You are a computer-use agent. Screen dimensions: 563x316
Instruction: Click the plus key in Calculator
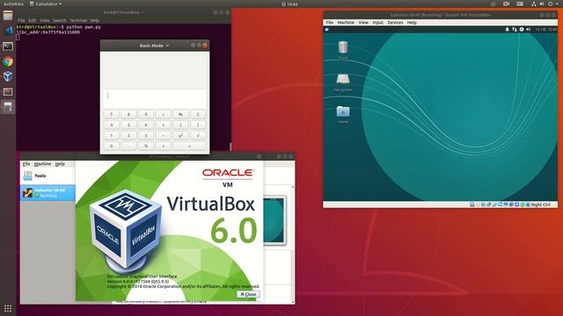click(163, 146)
